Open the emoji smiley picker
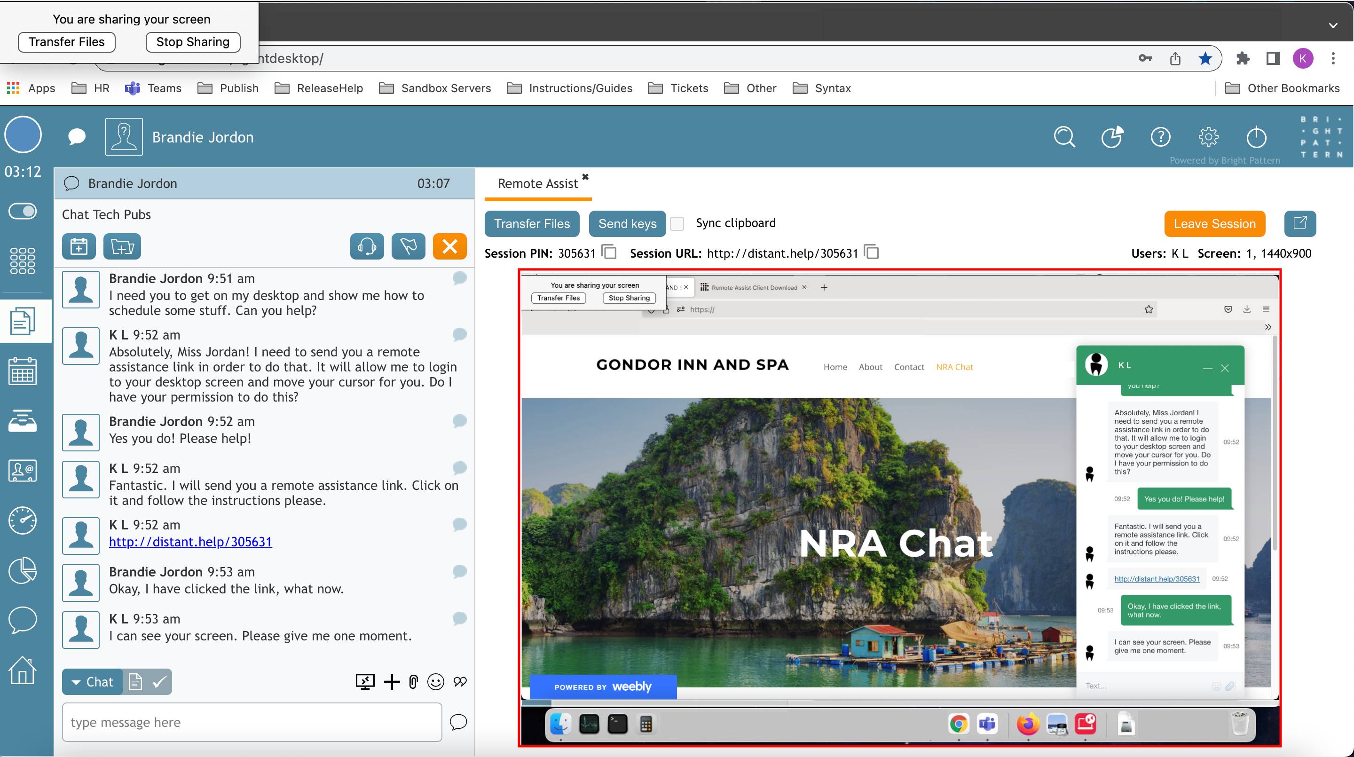 tap(435, 682)
